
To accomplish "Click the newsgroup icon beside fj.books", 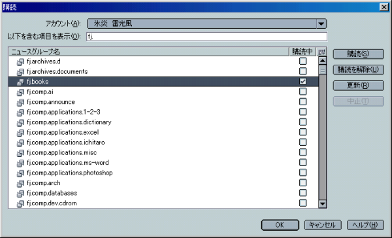I will tap(20, 82).
